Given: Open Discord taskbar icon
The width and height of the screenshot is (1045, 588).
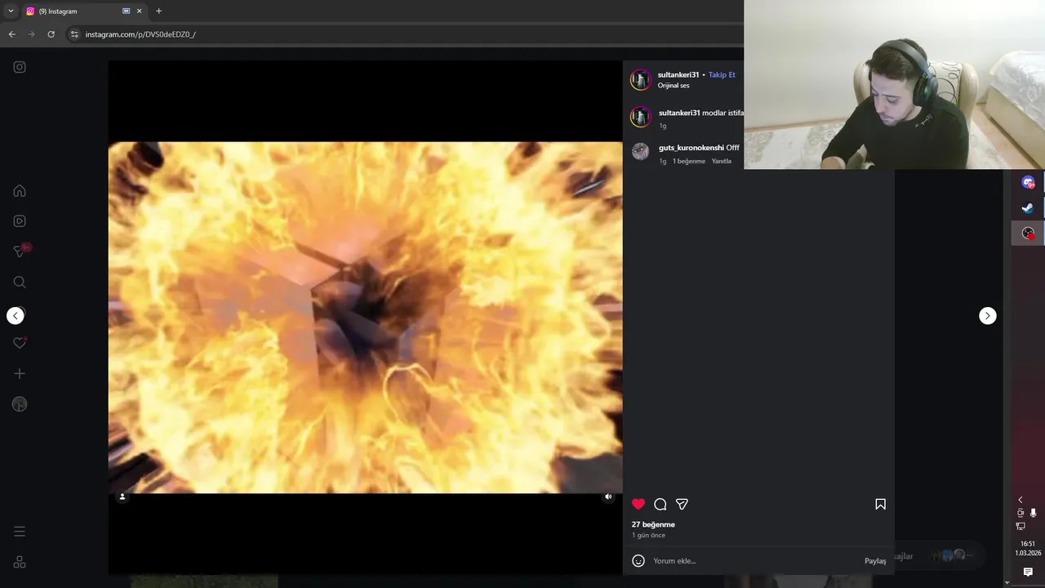Looking at the screenshot, I should click(1028, 183).
